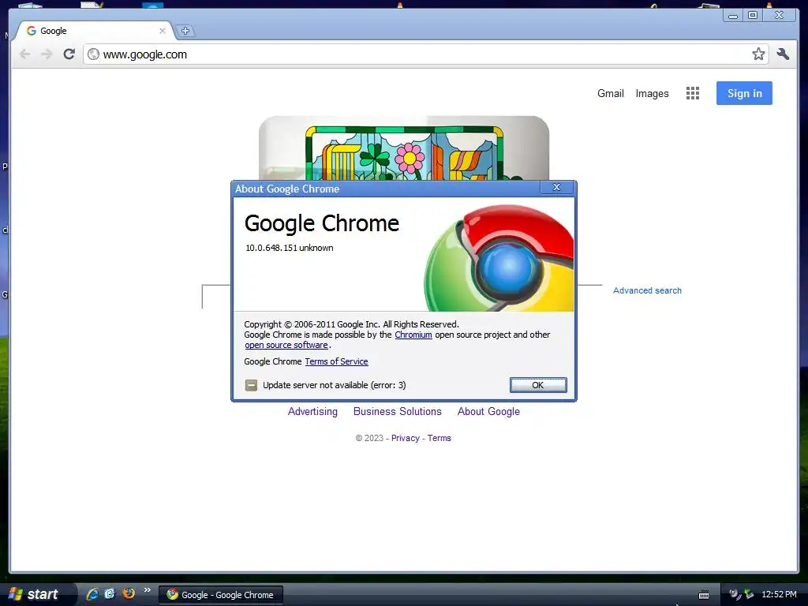Screen dimensions: 808x606
Task: Click the keyboard icon in the tray
Action: (x=704, y=595)
